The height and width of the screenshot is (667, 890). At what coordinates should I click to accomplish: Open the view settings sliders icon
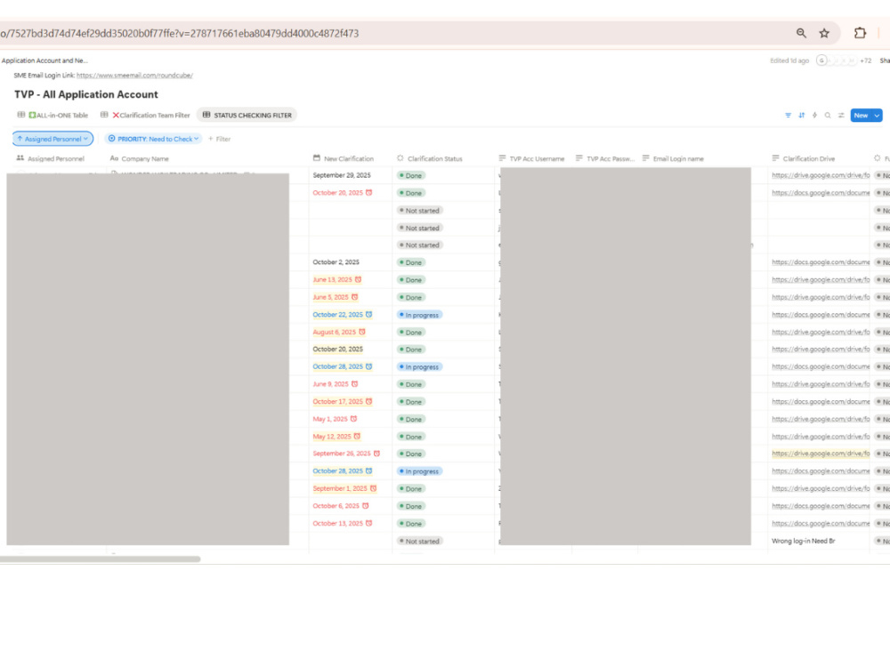tap(841, 115)
